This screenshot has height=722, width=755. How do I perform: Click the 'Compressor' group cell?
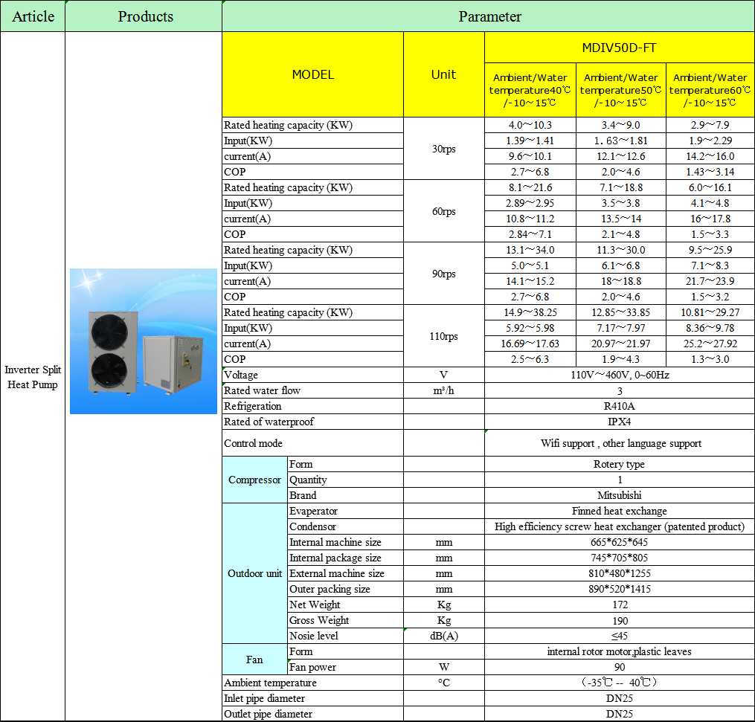[x=254, y=480]
